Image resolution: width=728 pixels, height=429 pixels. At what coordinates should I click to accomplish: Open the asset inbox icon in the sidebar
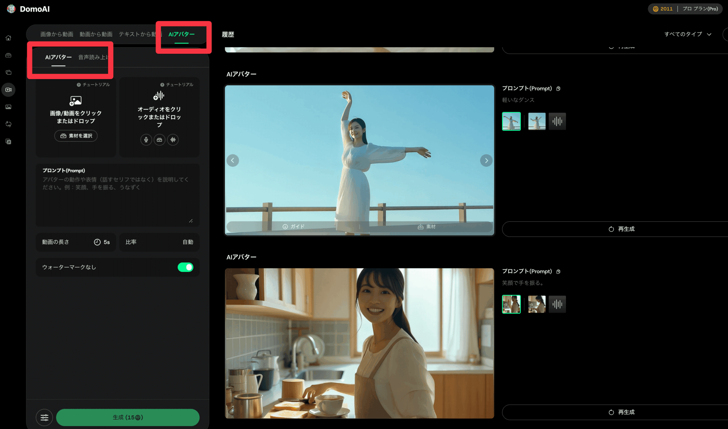[x=8, y=55]
